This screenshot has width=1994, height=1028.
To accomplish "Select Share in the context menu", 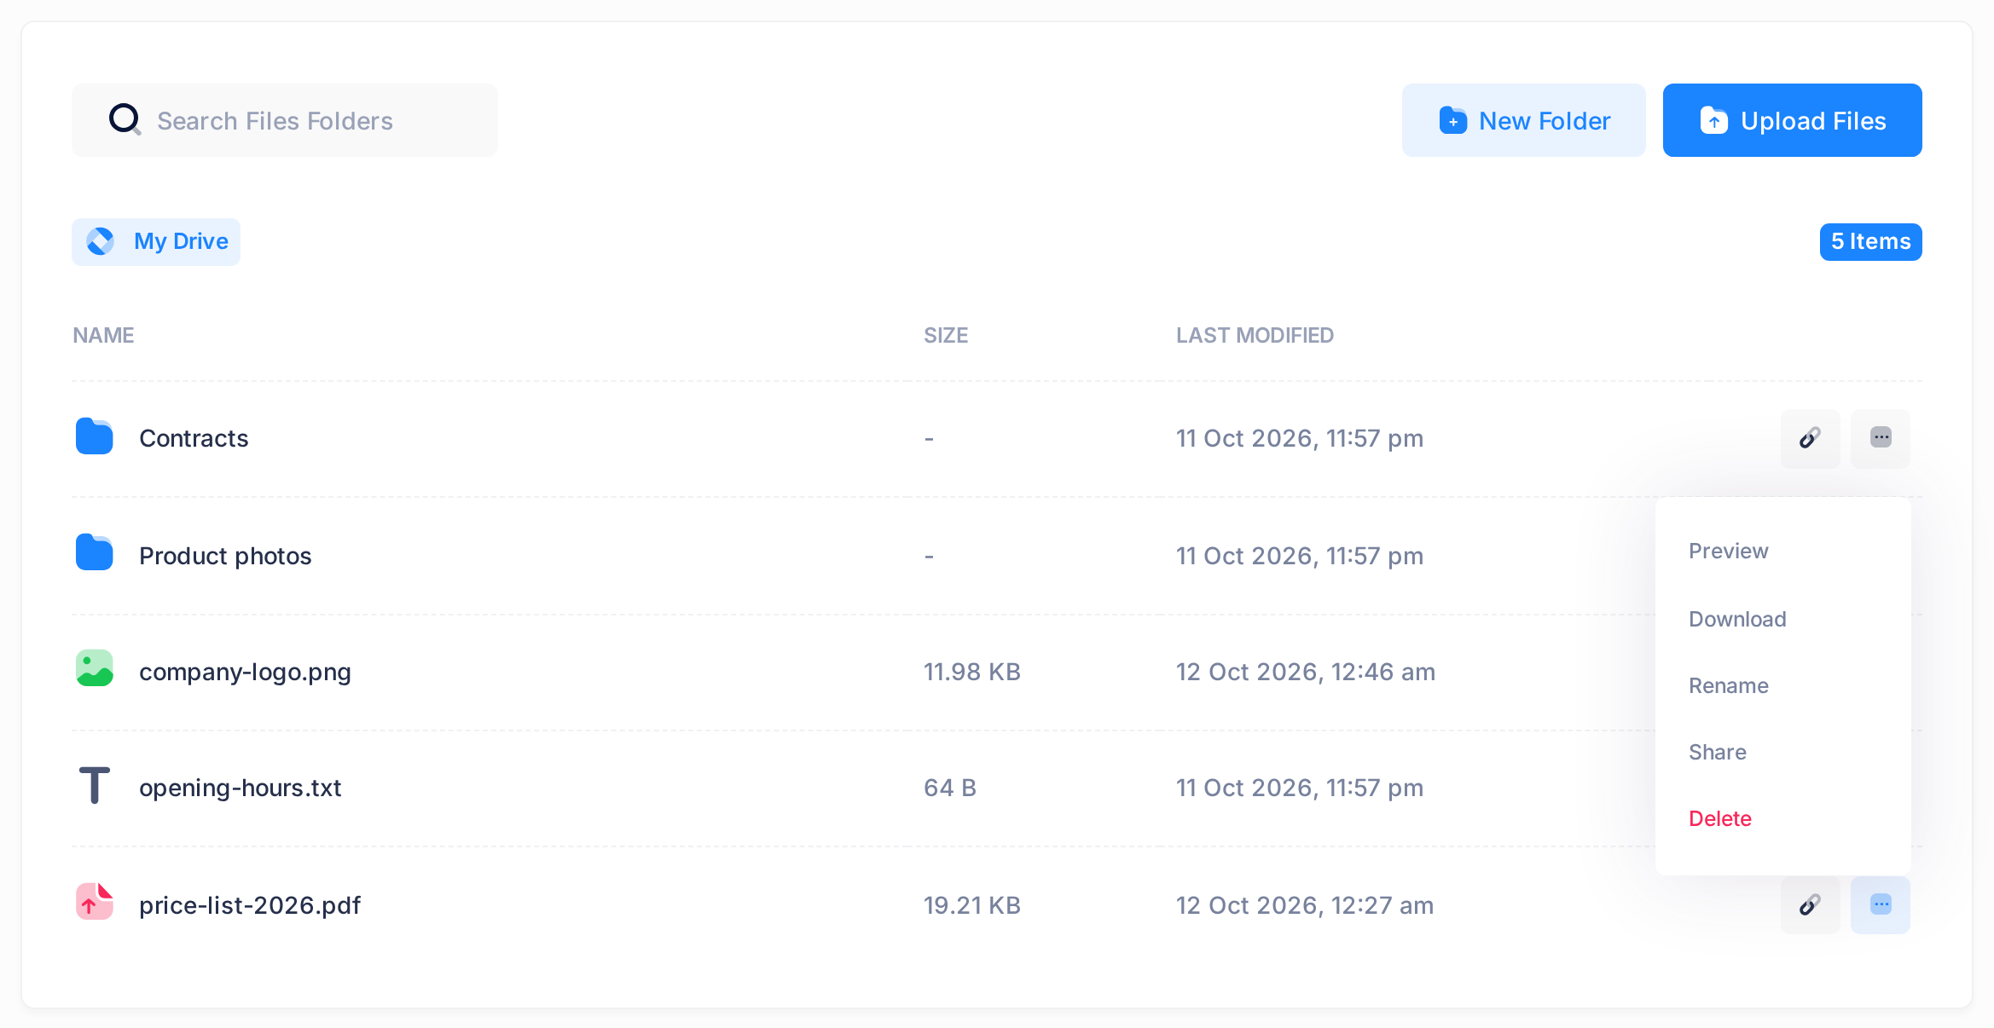I will click(x=1717, y=753).
